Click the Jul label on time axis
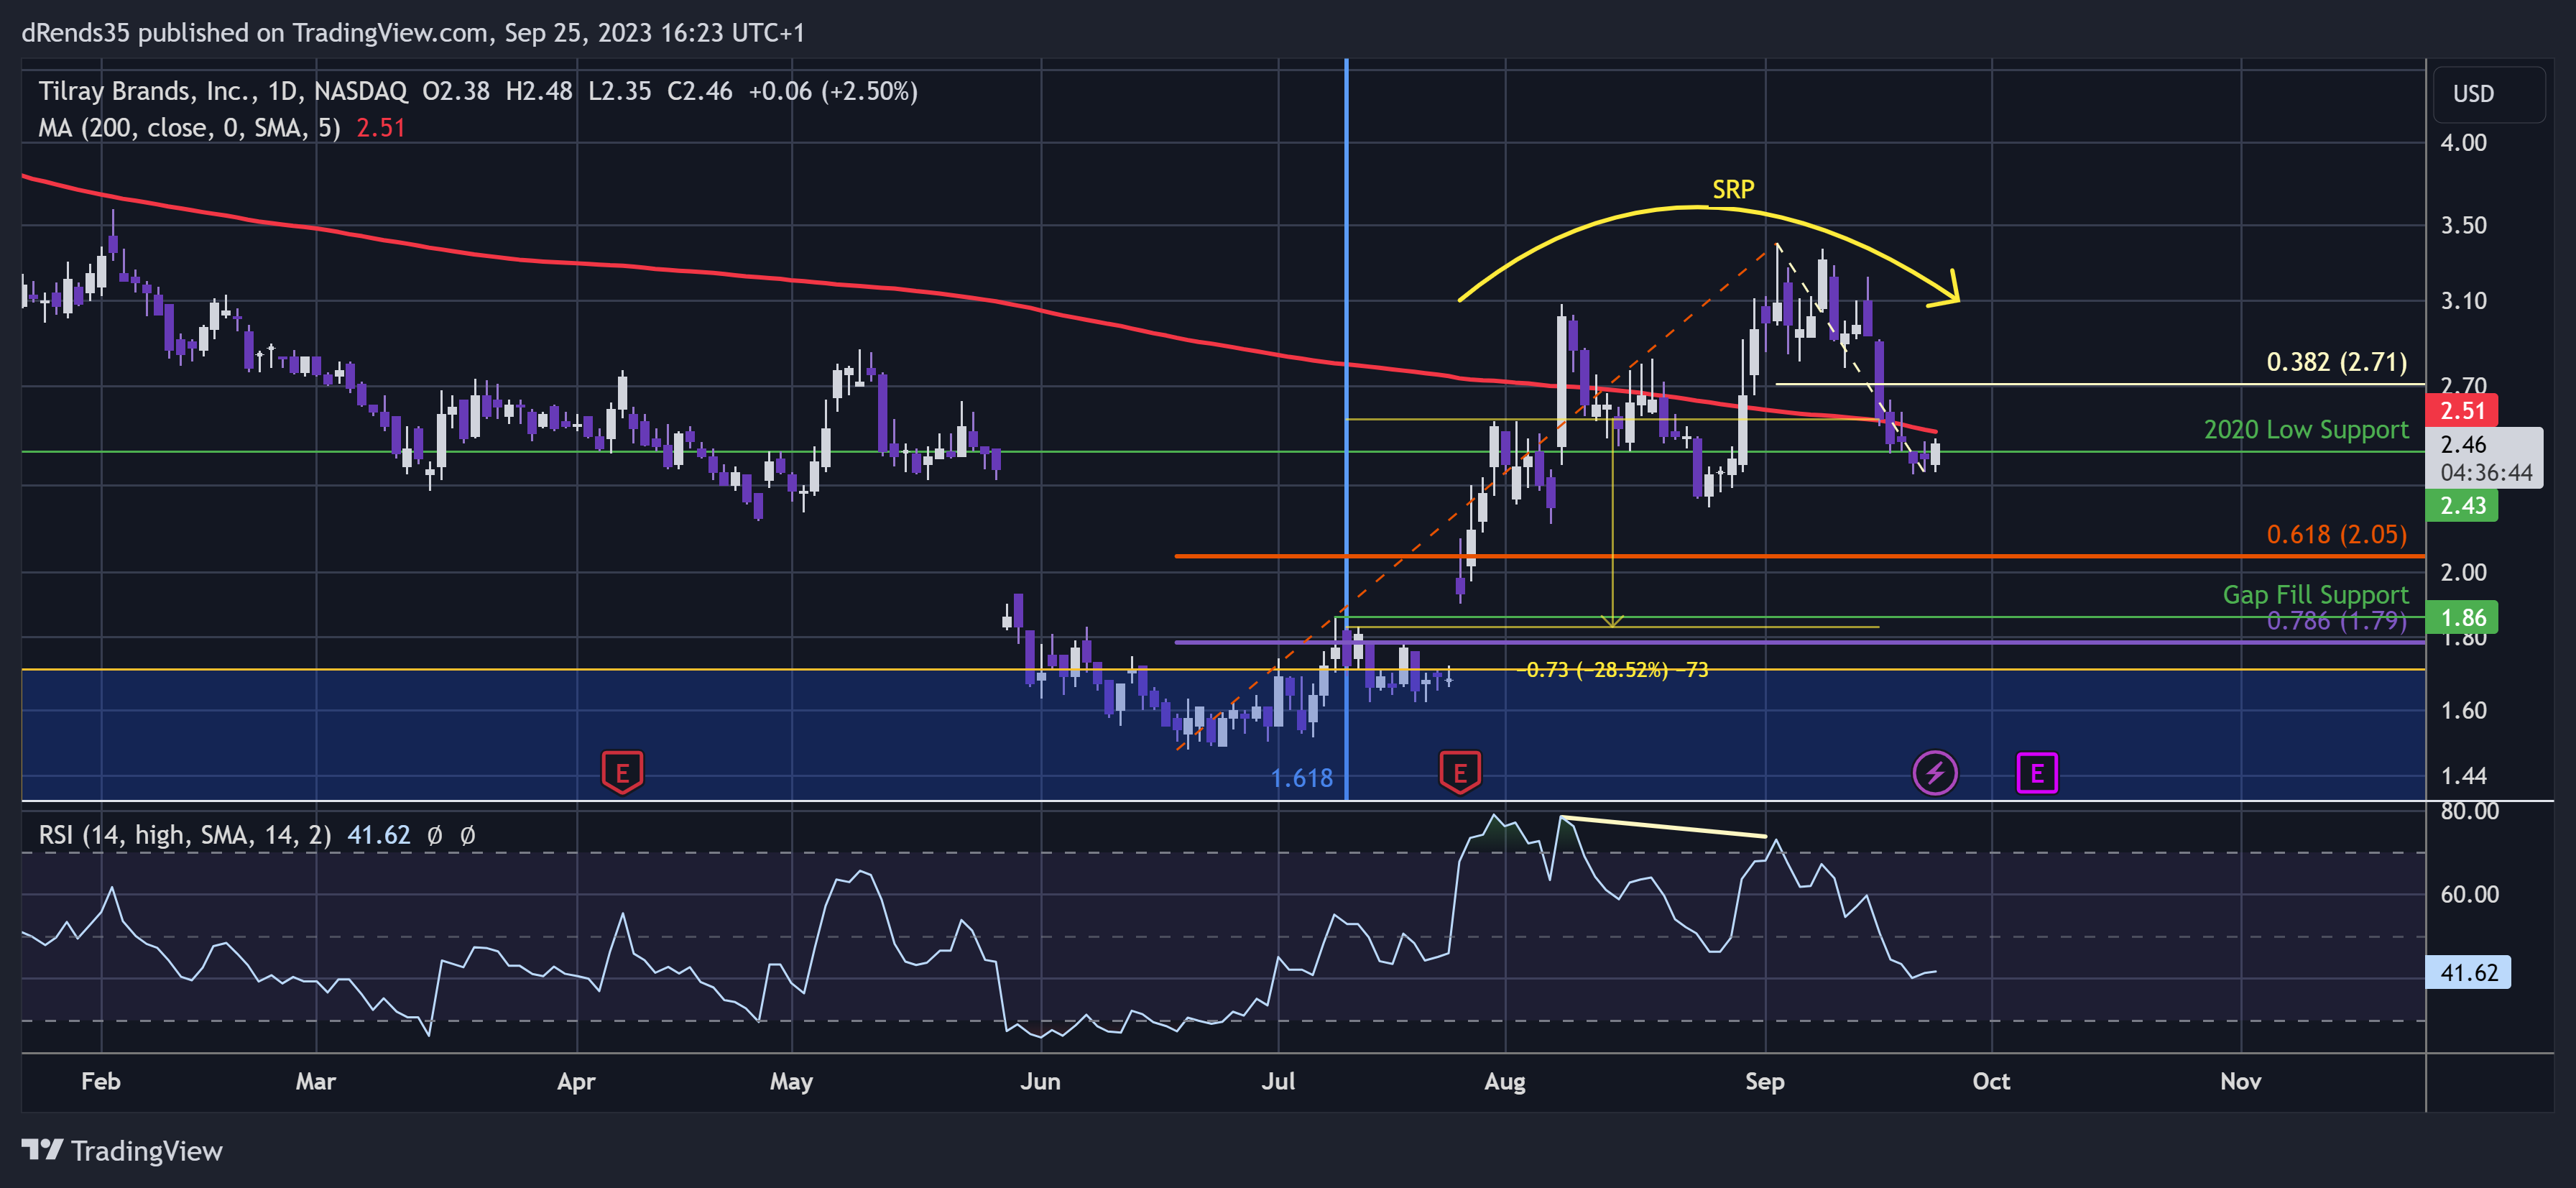 pos(1278,1081)
